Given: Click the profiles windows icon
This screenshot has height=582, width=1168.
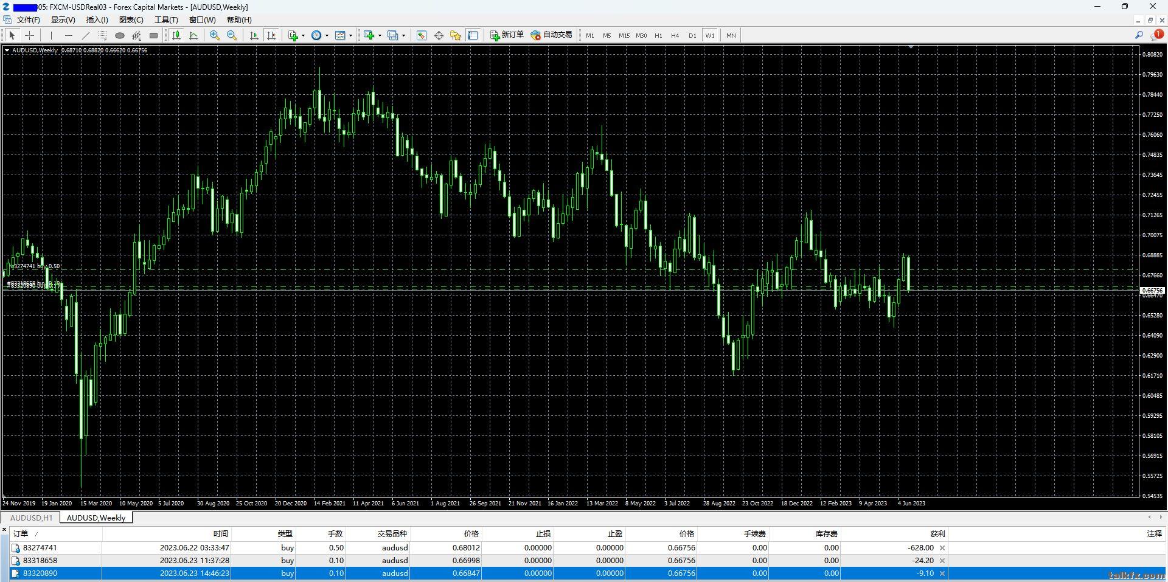Looking at the screenshot, I should click(393, 35).
